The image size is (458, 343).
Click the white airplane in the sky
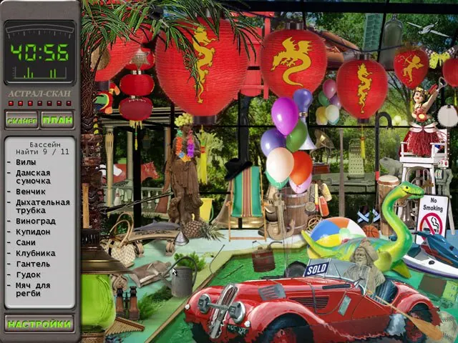pos(429,29)
